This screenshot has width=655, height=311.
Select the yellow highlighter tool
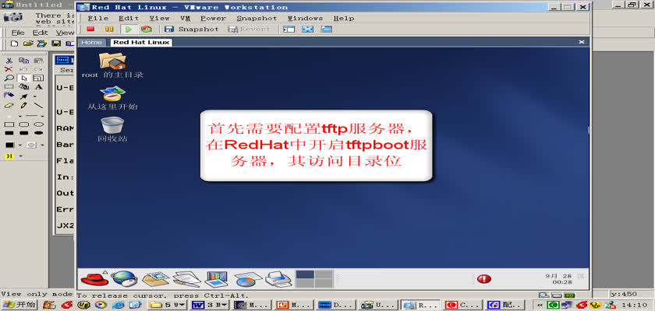click(x=9, y=105)
